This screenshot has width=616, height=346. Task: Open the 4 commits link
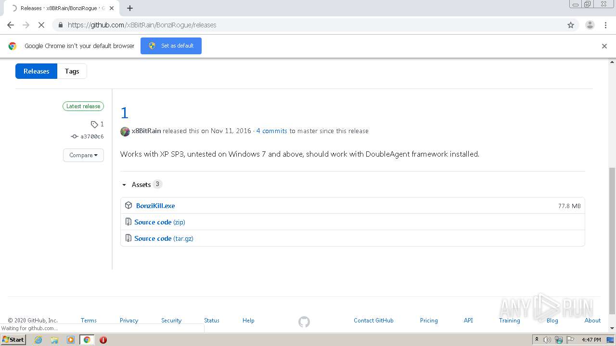[x=271, y=131]
